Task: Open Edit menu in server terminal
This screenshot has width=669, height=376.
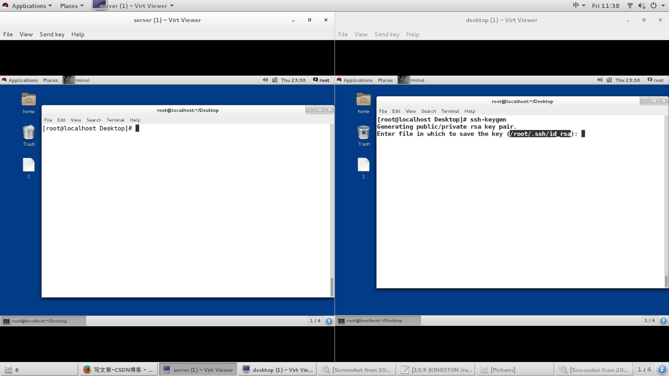Action: 61,120
